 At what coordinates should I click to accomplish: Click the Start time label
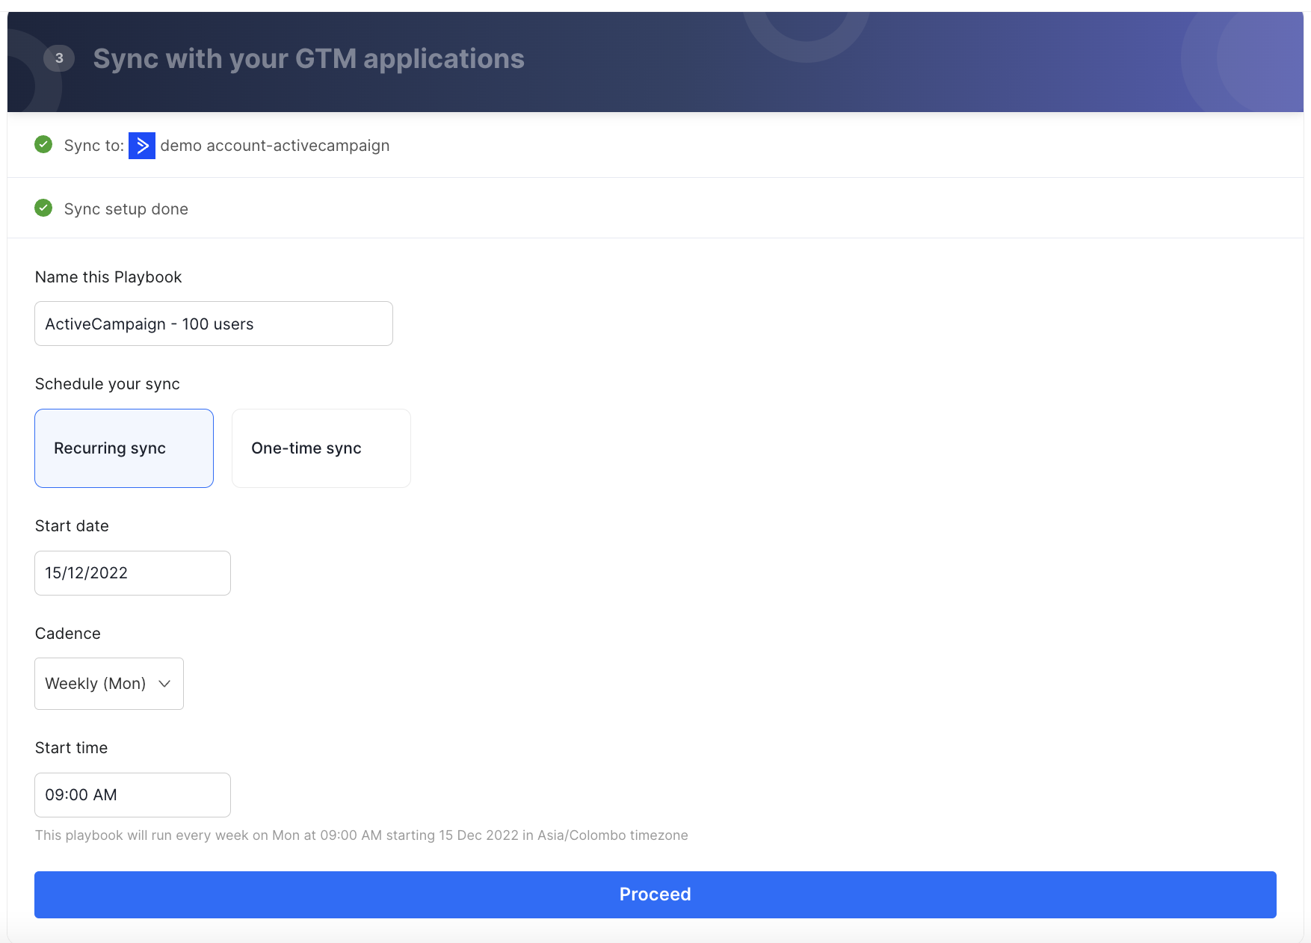71,748
